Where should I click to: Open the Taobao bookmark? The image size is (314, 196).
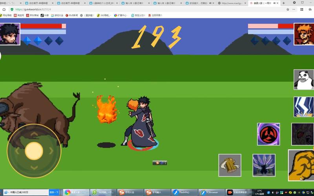(19, 15)
